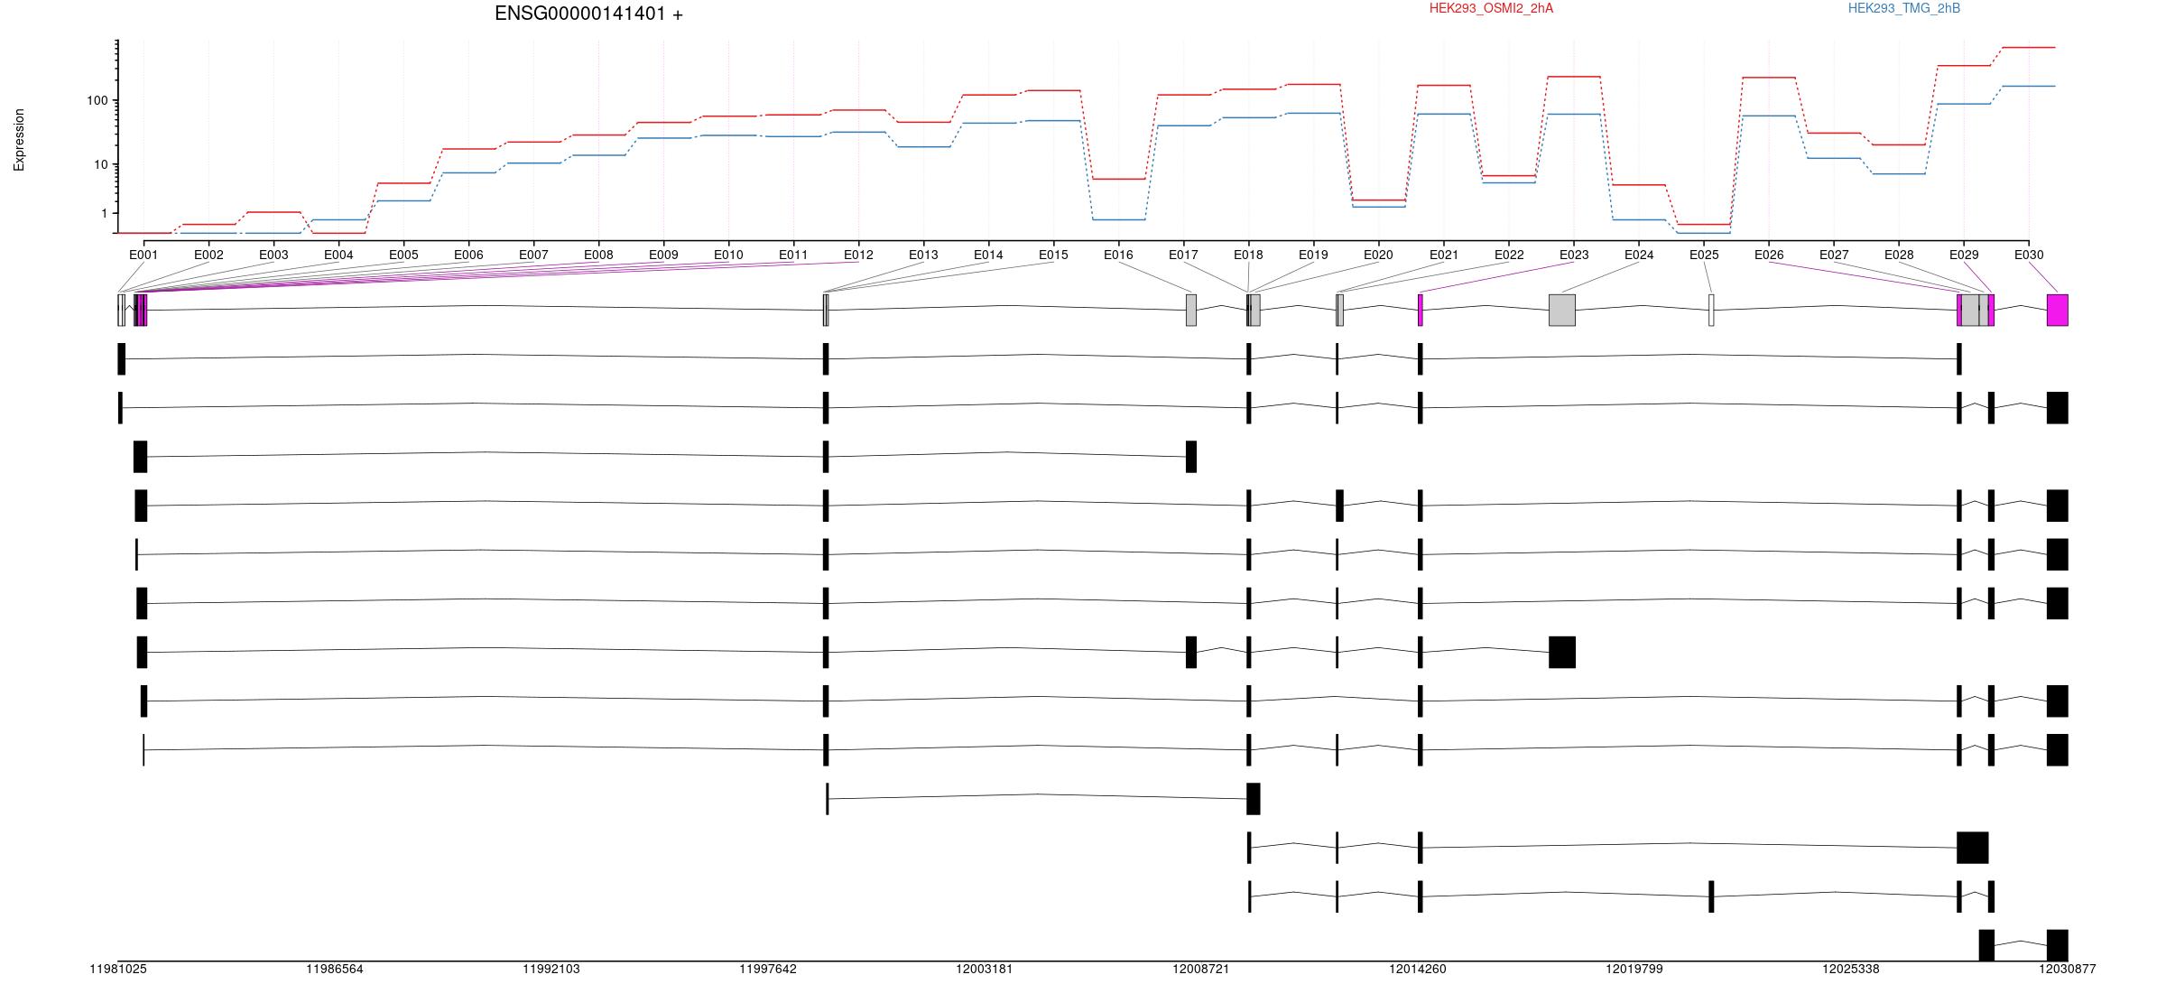The width and height of the screenshot is (2166, 984).
Task: Click genomic coordinate 12025338
Action: [1851, 970]
